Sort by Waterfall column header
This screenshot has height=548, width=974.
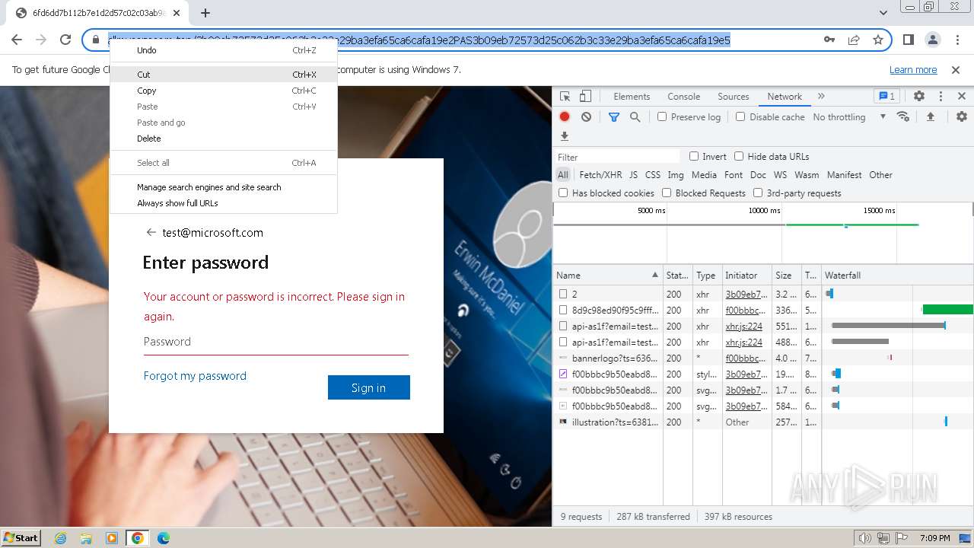point(898,276)
